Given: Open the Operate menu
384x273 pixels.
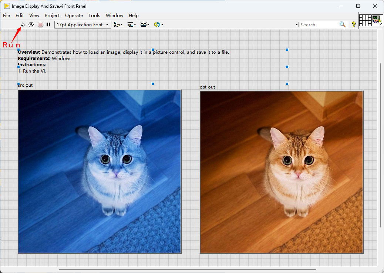Looking at the screenshot, I should pyautogui.click(x=74, y=16).
